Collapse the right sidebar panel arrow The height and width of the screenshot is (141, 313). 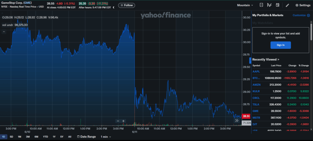point(250,60)
